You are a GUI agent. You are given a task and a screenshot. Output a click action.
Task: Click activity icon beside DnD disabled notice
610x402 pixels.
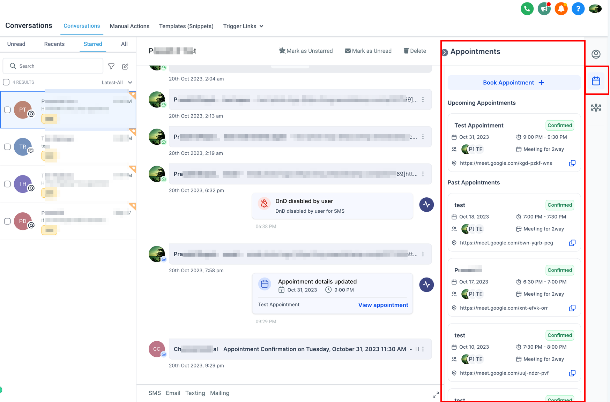point(426,204)
